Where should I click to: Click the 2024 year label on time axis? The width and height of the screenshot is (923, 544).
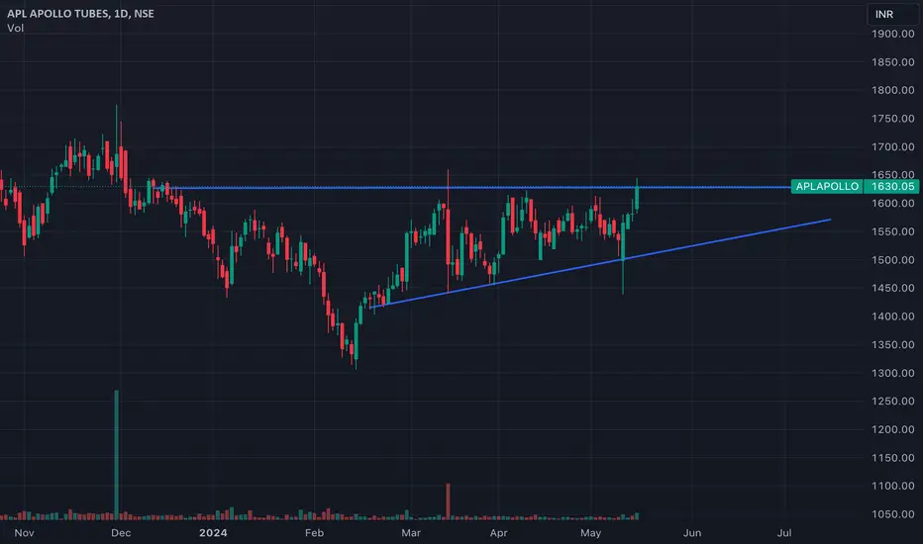213,533
